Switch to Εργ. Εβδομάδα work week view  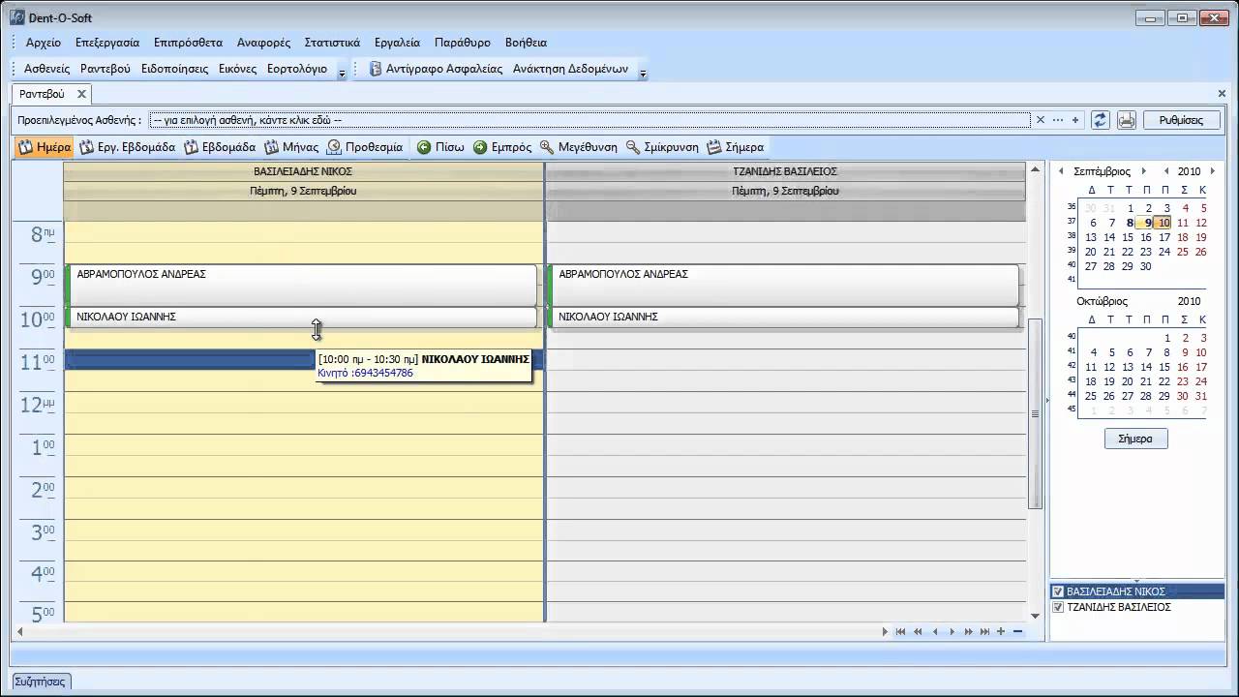pos(126,147)
